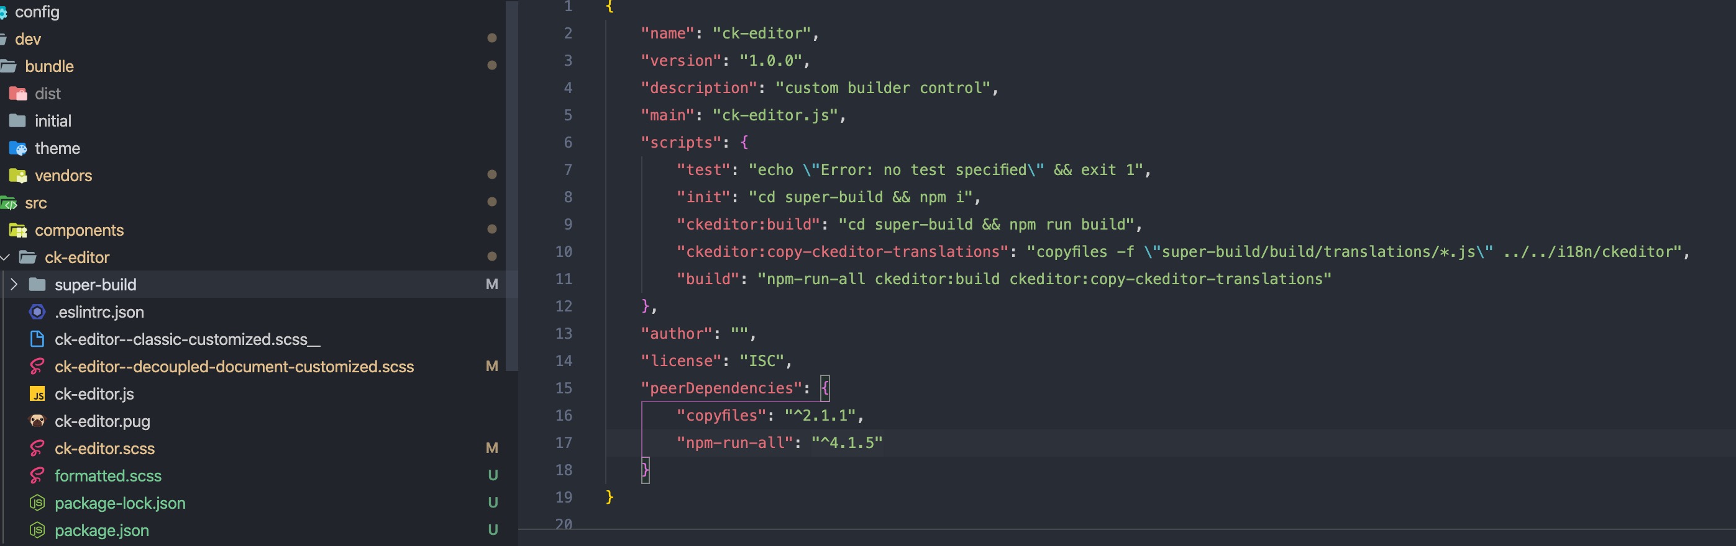1736x546 pixels.
Task: Click the components folder icon
Action: point(18,230)
